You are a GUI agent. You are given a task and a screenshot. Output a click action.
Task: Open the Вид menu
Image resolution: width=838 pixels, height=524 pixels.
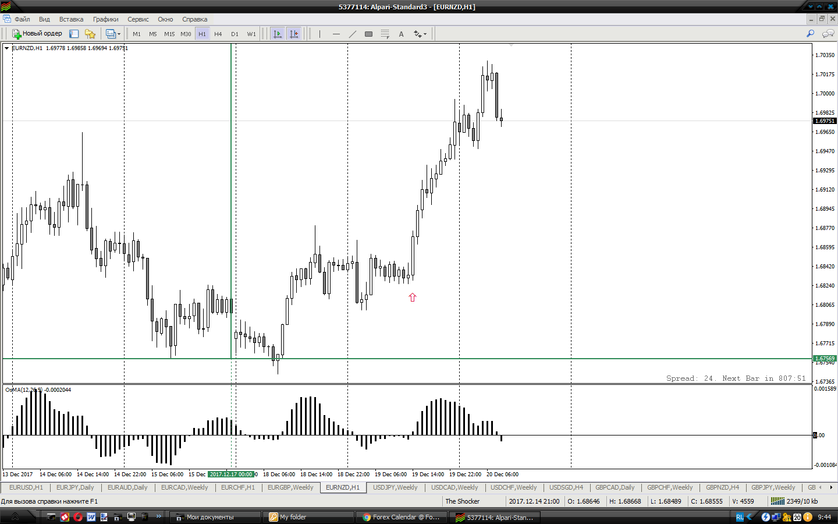pos(44,19)
